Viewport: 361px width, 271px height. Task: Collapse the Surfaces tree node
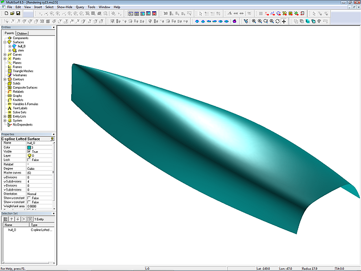coord(5,42)
